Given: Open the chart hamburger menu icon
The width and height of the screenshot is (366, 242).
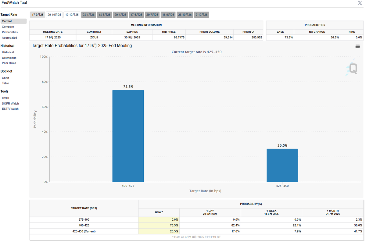Looking at the screenshot, I should (x=357, y=47).
